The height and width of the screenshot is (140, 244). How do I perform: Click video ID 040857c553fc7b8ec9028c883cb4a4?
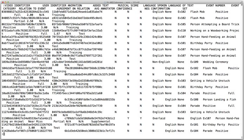25,18
